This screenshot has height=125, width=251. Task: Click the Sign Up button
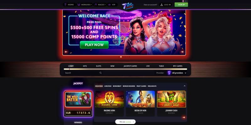(x=181, y=5)
